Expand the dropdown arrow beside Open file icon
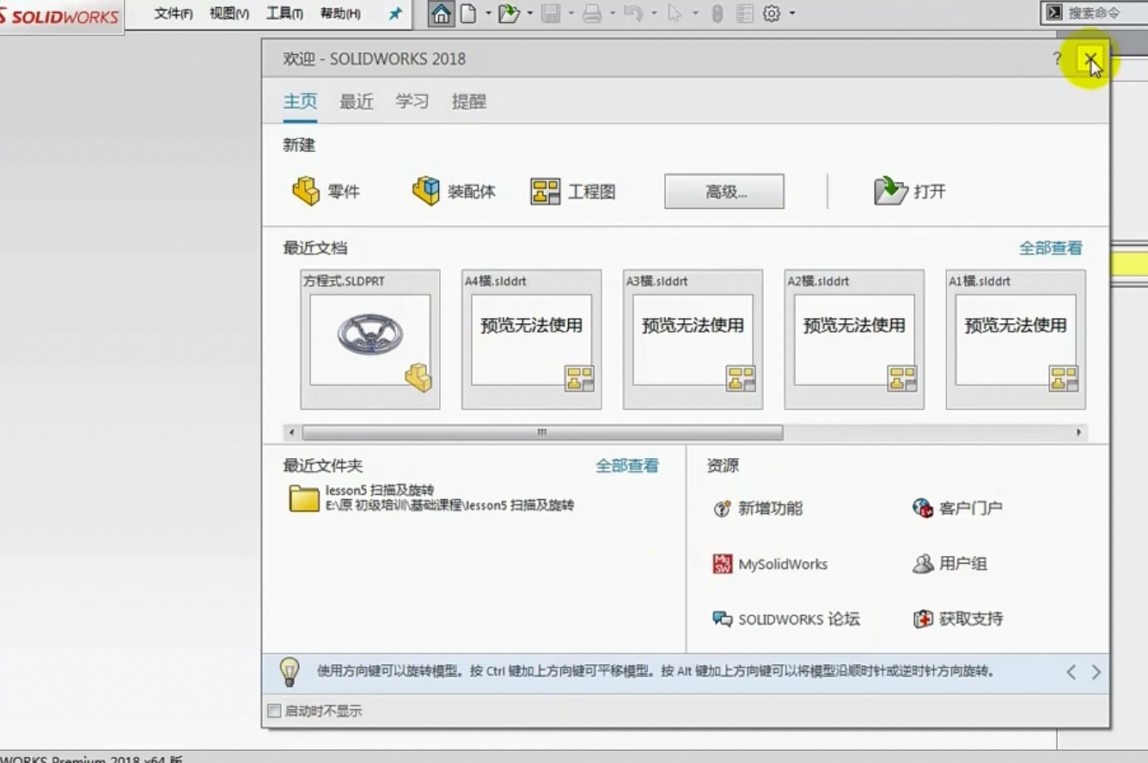 point(529,14)
